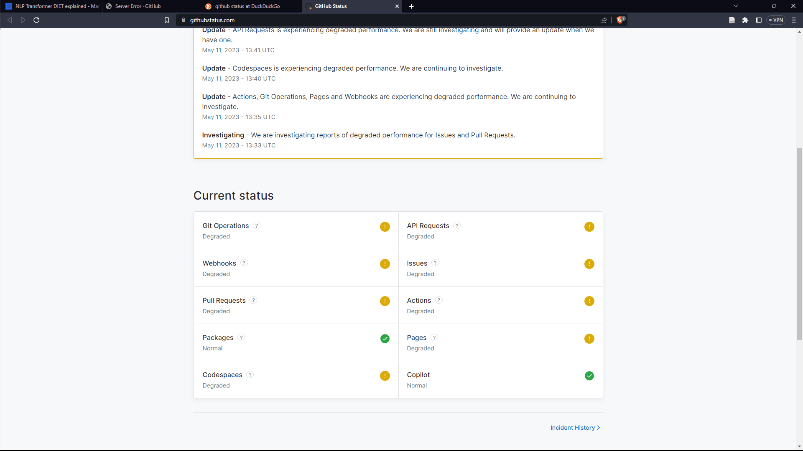
Task: Expand the tab search dropdown arrow
Action: (x=736, y=6)
